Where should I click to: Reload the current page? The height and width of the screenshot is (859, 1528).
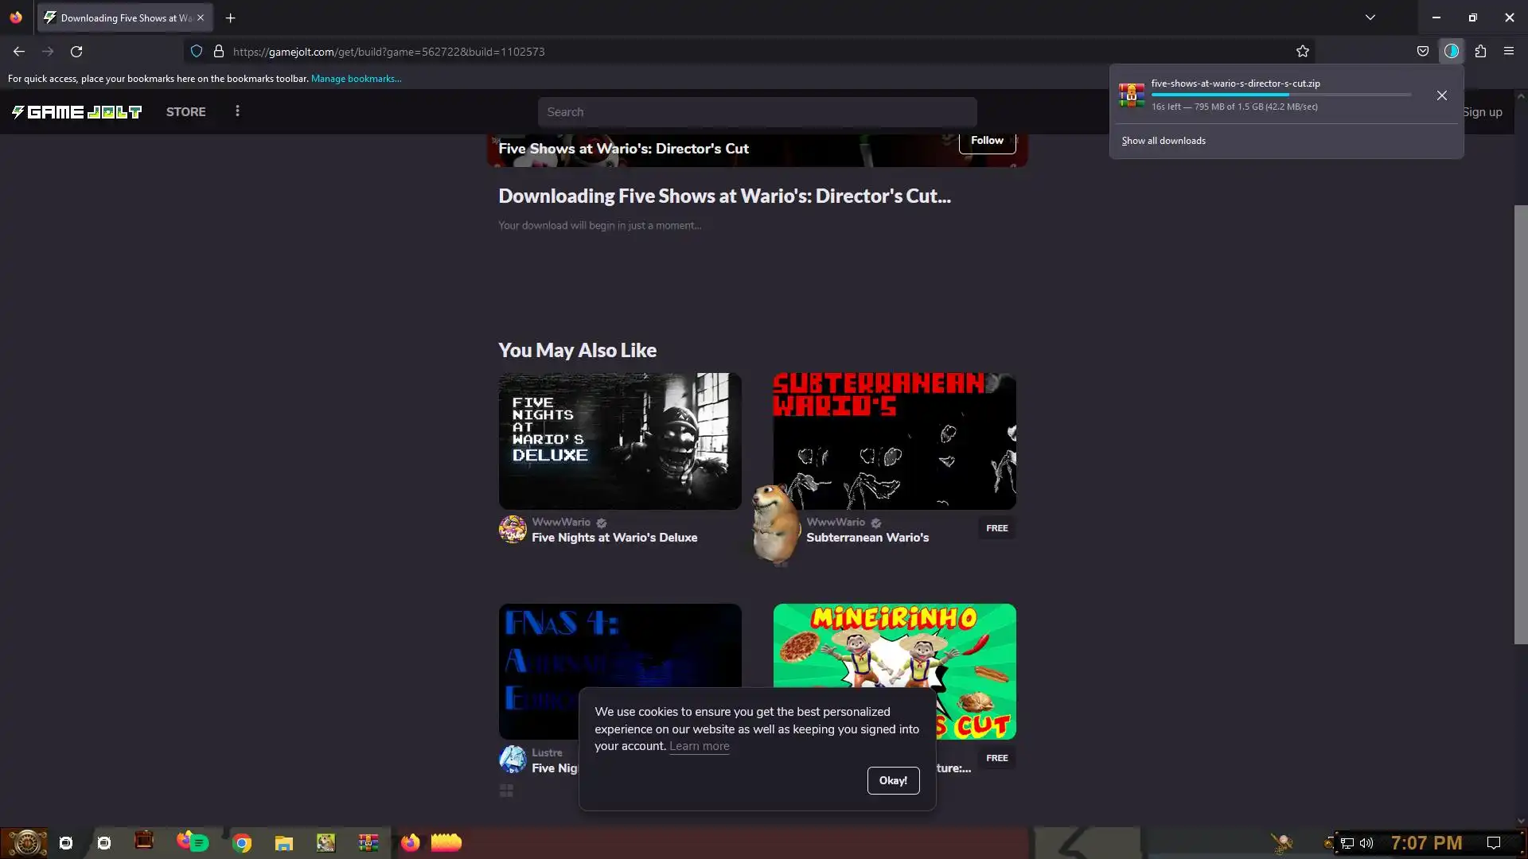point(76,51)
